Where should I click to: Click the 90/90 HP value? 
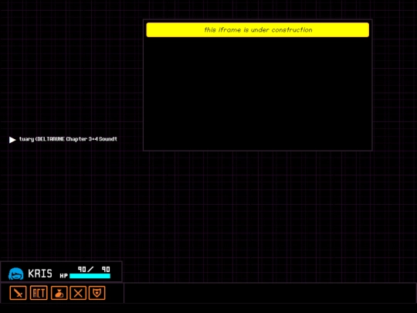pyautogui.click(x=94, y=270)
